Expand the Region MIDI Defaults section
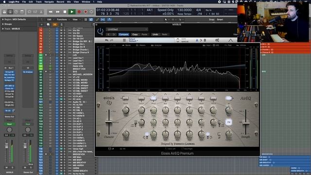Screen dimensions: 311x175 (x=3, y=19)
